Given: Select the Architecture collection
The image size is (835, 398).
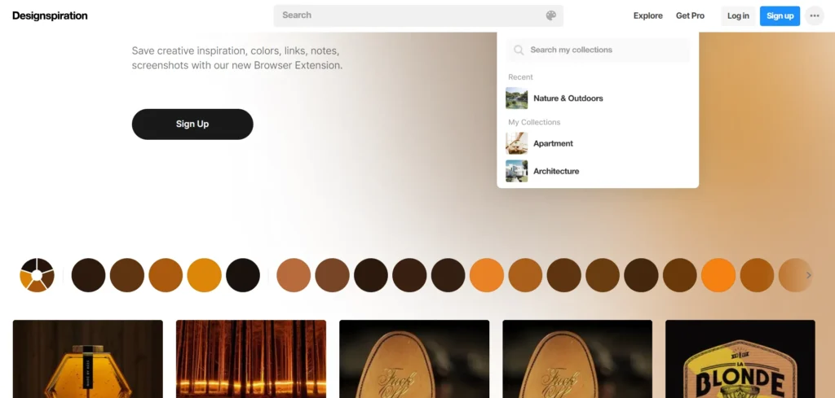Looking at the screenshot, I should [598, 171].
